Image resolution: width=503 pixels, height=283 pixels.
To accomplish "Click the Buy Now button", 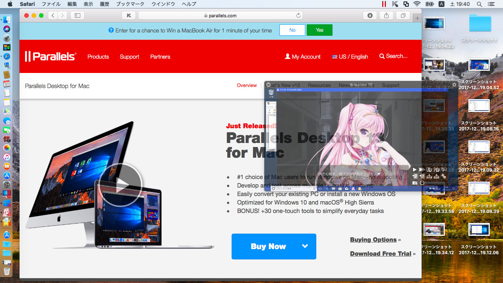I will point(274,247).
